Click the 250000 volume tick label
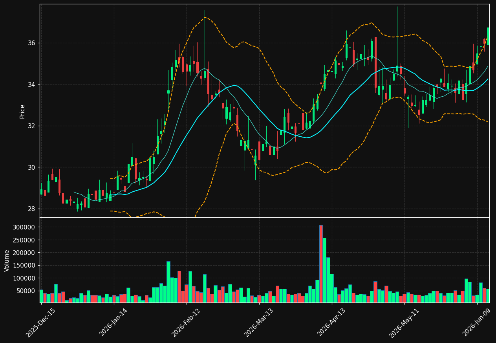 (x=24, y=240)
